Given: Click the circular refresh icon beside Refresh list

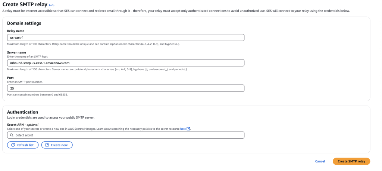Looking at the screenshot, I should point(13,145).
